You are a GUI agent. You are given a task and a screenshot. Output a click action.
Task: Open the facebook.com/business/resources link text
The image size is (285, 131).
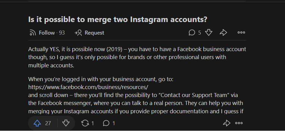pyautogui.click(x=88, y=87)
